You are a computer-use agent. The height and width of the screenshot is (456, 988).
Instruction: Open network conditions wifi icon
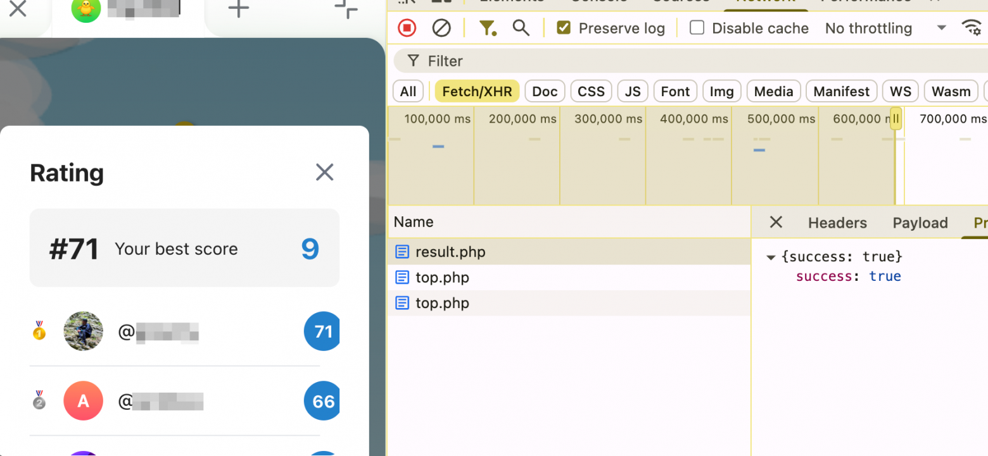point(971,27)
